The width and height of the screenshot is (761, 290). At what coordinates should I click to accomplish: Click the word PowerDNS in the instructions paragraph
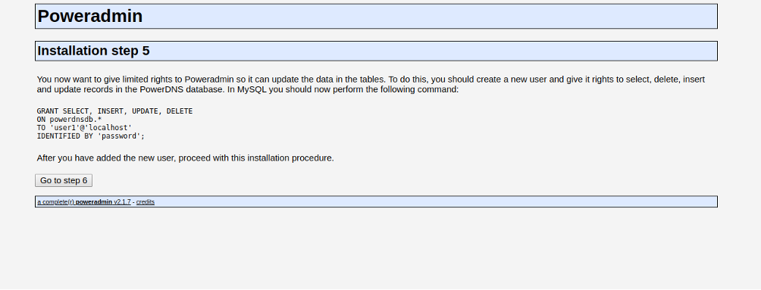[160, 89]
